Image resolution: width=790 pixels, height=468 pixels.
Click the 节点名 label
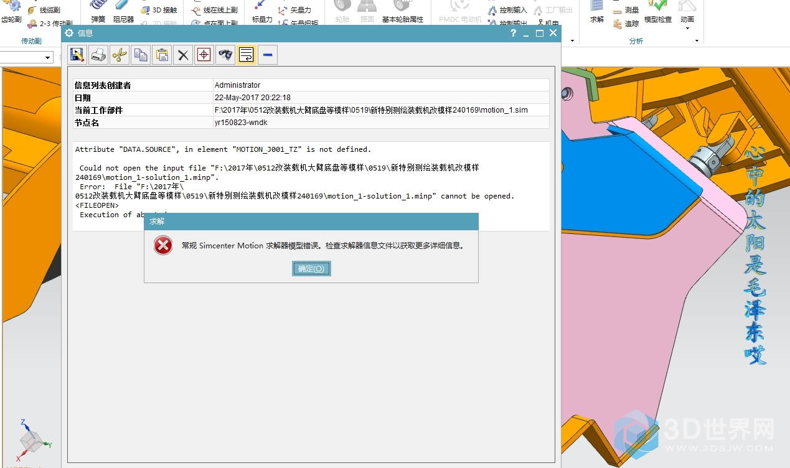pyautogui.click(x=87, y=123)
